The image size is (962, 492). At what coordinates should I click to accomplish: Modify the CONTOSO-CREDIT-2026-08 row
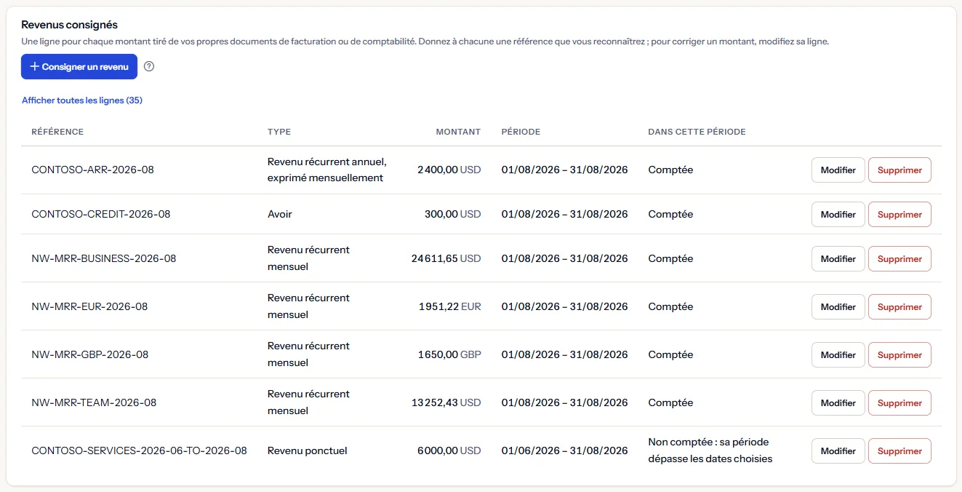(838, 215)
